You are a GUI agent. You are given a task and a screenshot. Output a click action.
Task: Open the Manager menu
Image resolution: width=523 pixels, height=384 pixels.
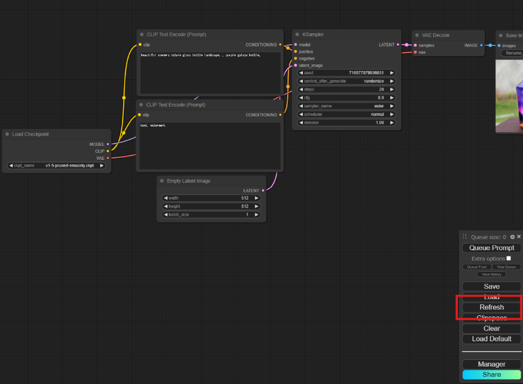coord(492,364)
